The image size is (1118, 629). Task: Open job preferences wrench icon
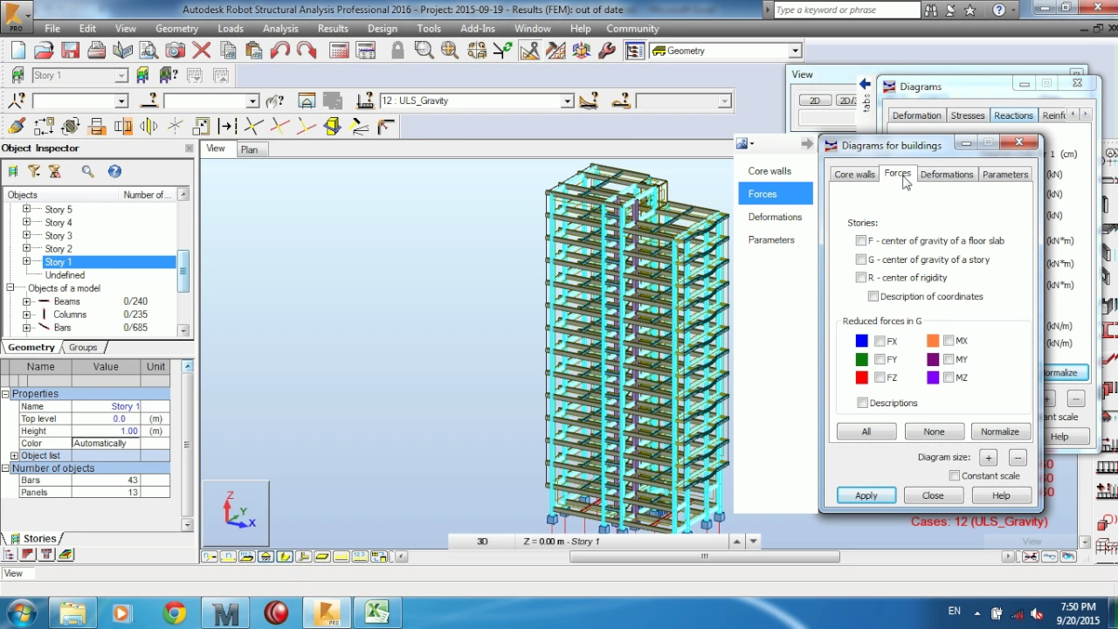[x=607, y=51]
